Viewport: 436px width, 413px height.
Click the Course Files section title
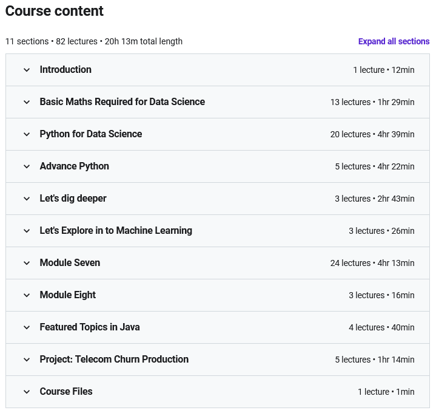[66, 392]
